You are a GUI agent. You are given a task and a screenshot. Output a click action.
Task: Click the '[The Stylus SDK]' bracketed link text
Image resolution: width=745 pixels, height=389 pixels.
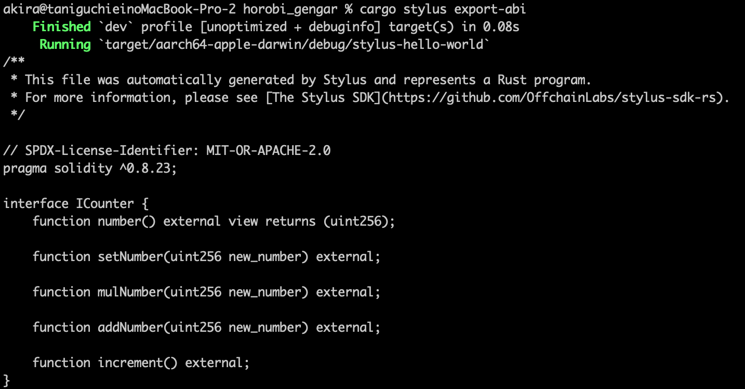323,97
